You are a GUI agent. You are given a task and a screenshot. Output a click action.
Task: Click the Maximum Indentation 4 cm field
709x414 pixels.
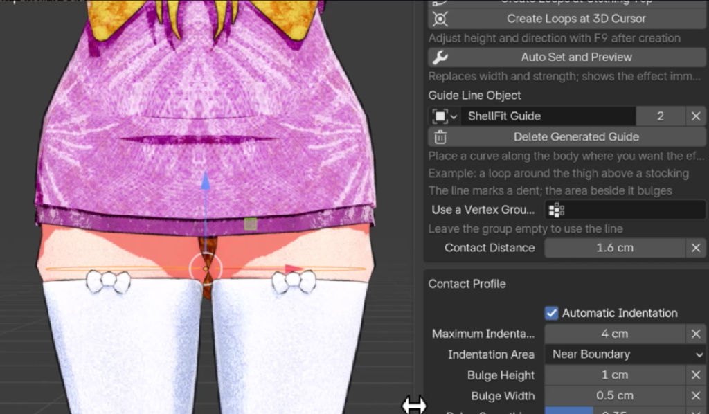tap(615, 334)
